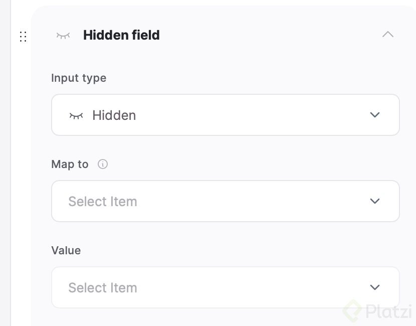Click the "Map to" label
The height and width of the screenshot is (326, 416).
[x=70, y=165]
